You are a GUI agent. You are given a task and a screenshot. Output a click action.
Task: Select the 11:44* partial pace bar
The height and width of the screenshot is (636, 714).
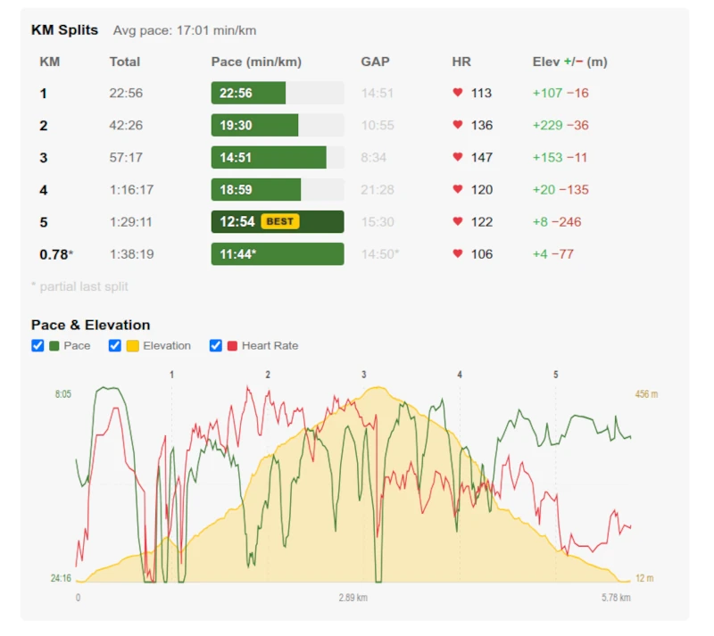[278, 254]
